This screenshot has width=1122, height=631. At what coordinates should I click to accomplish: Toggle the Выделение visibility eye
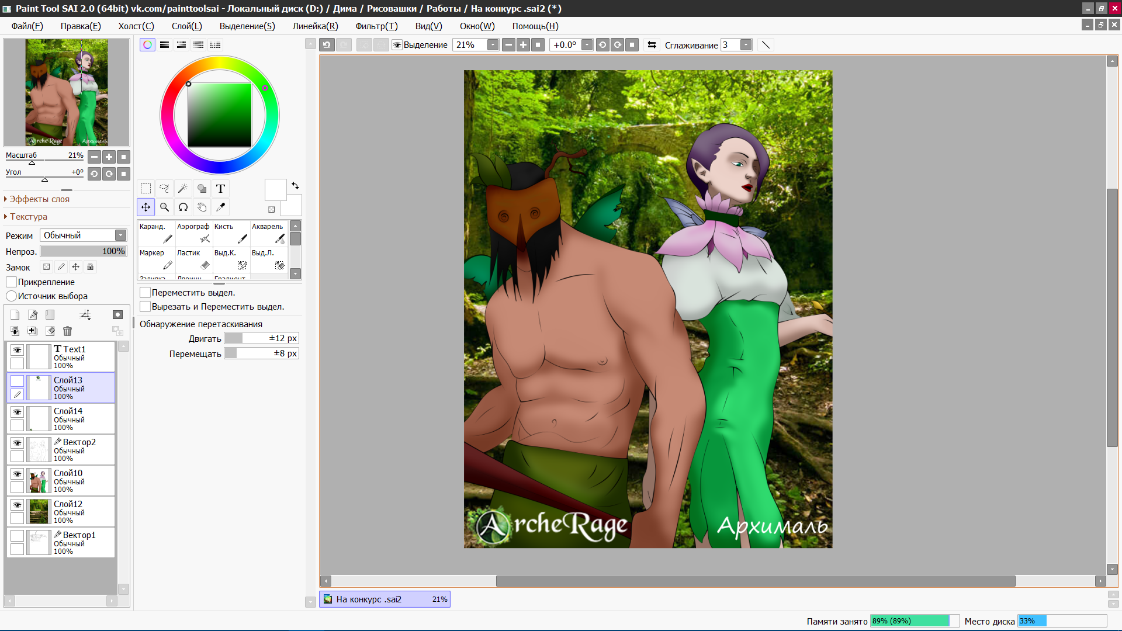coord(397,45)
